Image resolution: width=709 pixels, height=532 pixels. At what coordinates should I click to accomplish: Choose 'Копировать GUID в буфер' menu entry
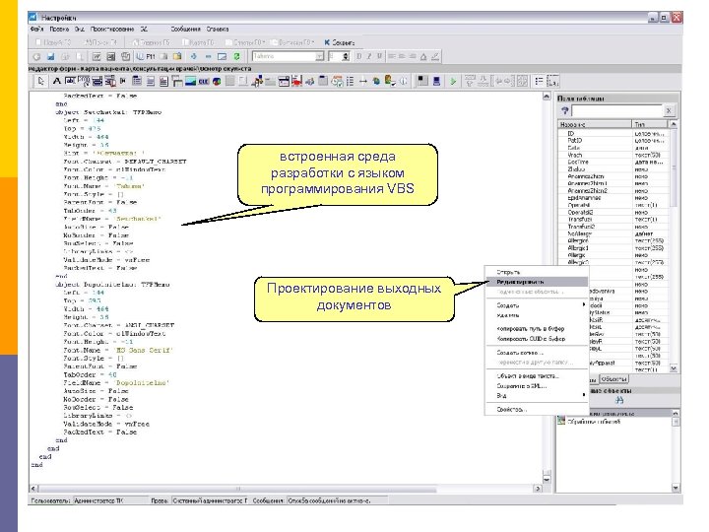click(x=536, y=338)
